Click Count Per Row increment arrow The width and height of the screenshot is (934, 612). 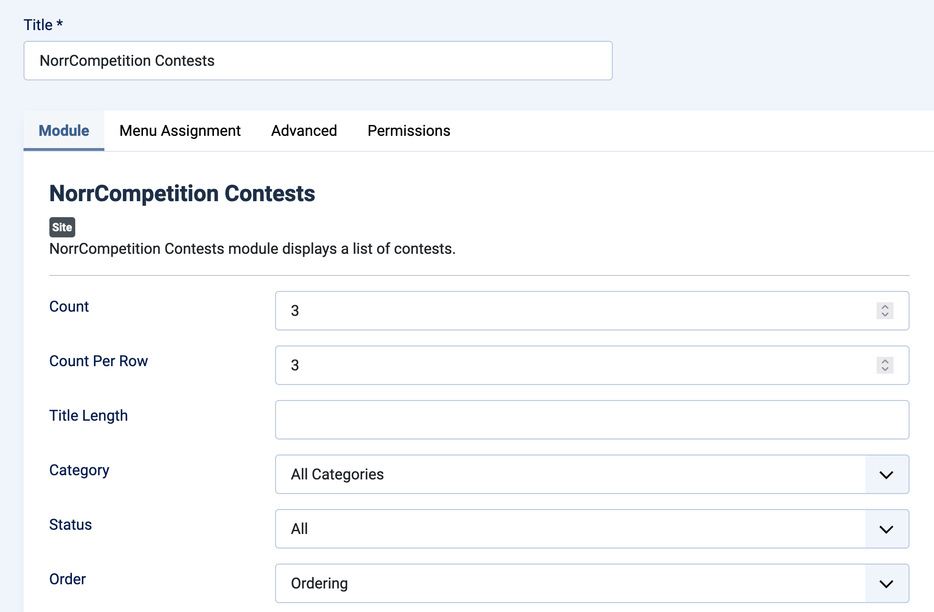(x=884, y=361)
